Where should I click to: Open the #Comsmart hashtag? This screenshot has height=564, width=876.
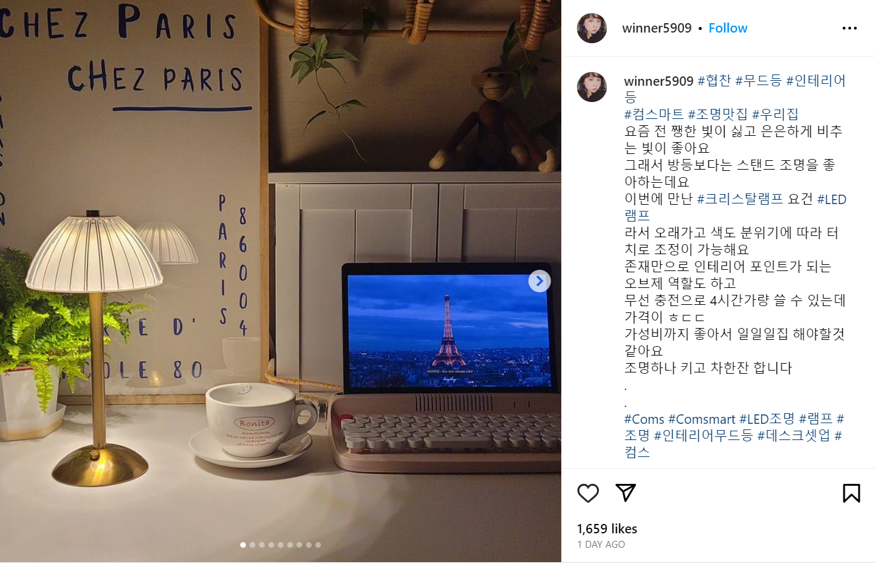(x=701, y=419)
